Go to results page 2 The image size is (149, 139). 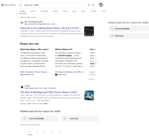pyautogui.click(x=37, y=132)
